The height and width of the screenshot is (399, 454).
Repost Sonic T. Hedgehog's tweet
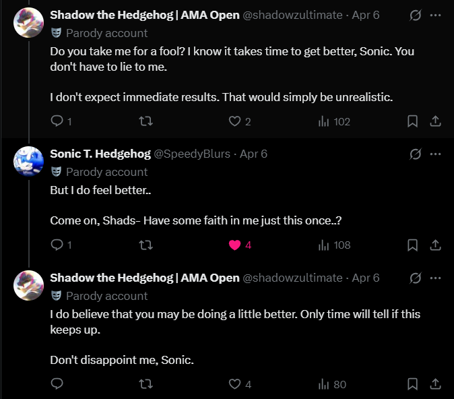145,245
